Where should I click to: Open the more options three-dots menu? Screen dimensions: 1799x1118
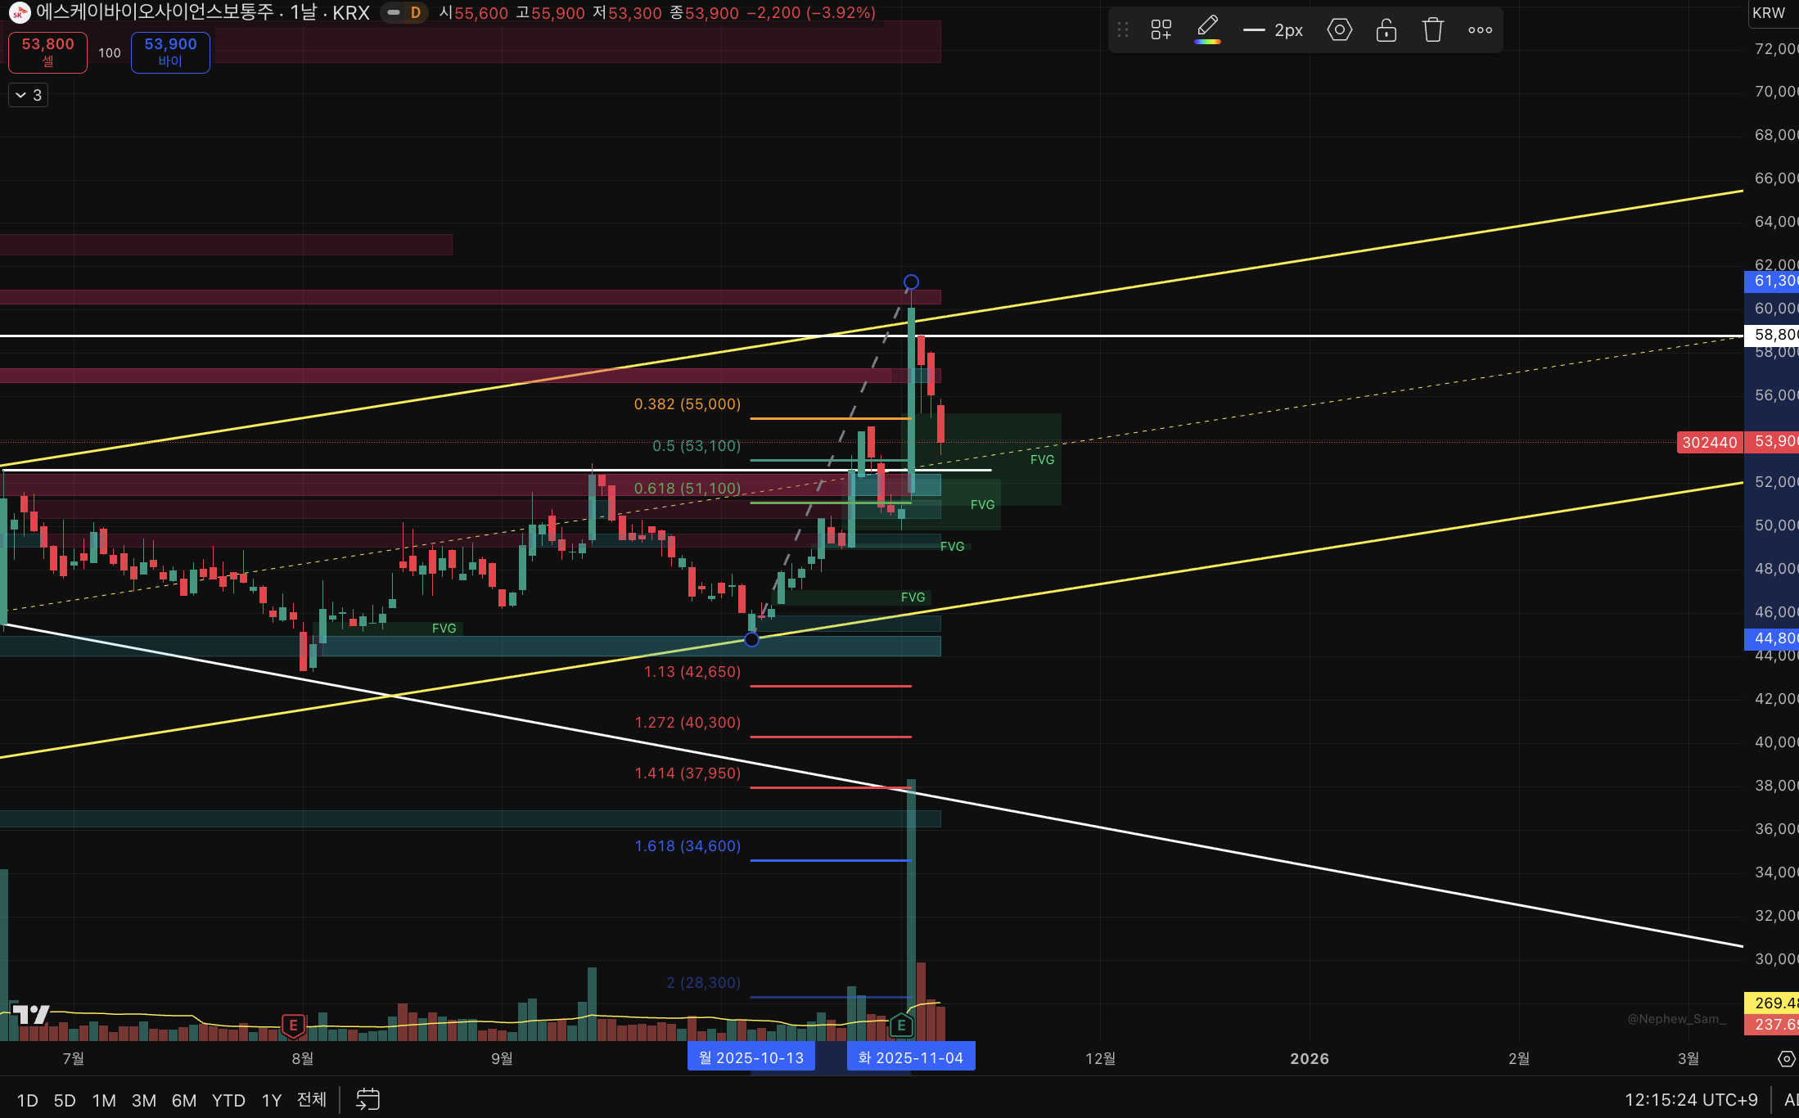click(x=1480, y=30)
